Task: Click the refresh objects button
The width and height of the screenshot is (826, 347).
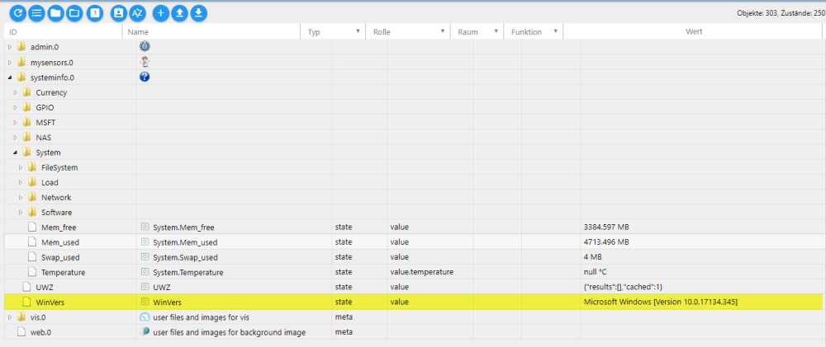Action: (17, 13)
